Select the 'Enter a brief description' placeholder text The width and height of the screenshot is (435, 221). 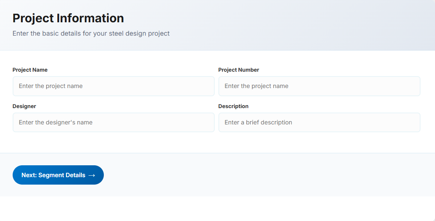click(x=258, y=122)
